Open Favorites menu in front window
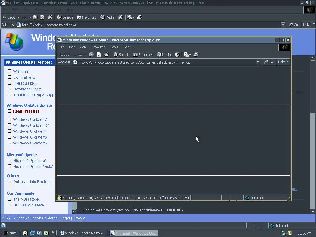The image size is (316, 237). tap(98, 47)
